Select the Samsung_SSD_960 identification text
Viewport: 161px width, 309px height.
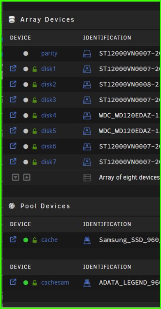click(129, 240)
